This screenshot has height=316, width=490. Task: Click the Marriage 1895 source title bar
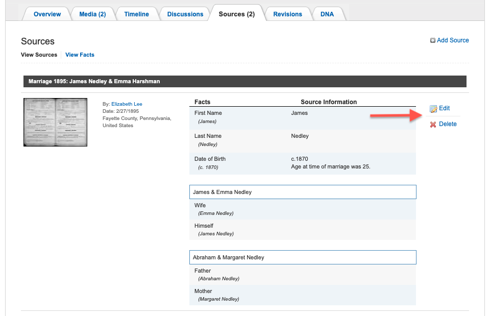(x=245, y=82)
